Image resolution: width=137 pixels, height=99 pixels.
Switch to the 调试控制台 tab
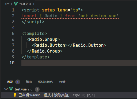click(x=45, y=82)
